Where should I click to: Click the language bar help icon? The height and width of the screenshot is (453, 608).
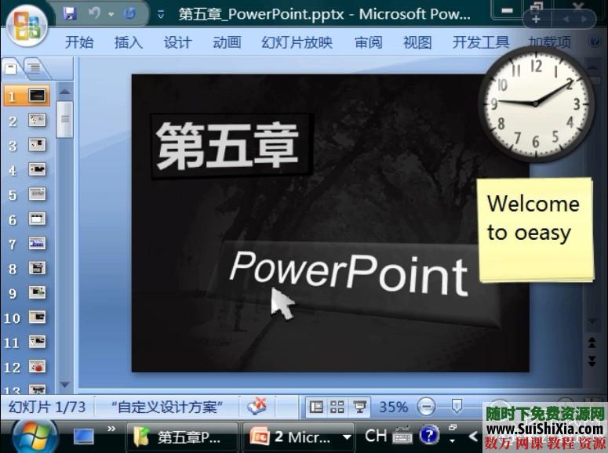pyautogui.click(x=429, y=435)
